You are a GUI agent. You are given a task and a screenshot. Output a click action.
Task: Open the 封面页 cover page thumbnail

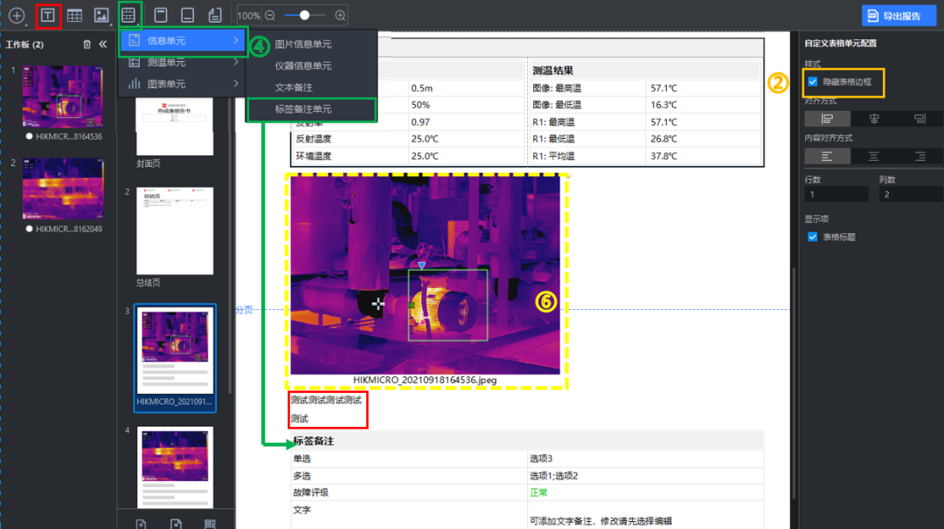pyautogui.click(x=175, y=126)
